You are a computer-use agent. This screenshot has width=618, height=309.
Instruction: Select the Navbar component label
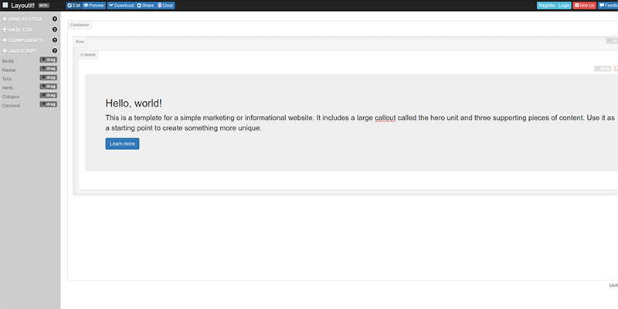pyautogui.click(x=9, y=70)
